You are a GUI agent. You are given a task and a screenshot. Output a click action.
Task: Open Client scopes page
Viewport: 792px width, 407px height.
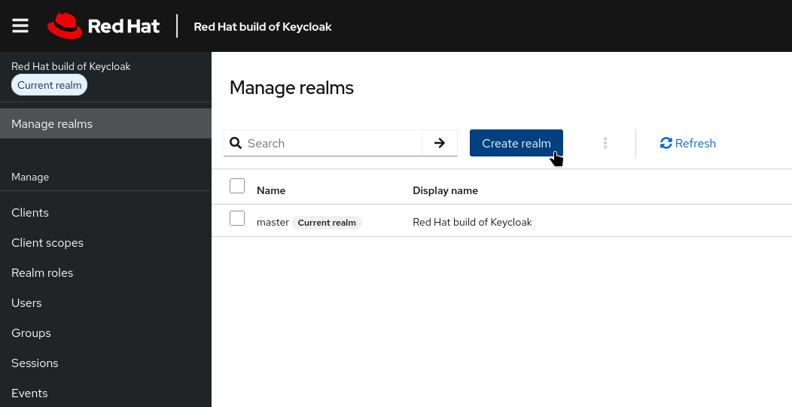47,243
